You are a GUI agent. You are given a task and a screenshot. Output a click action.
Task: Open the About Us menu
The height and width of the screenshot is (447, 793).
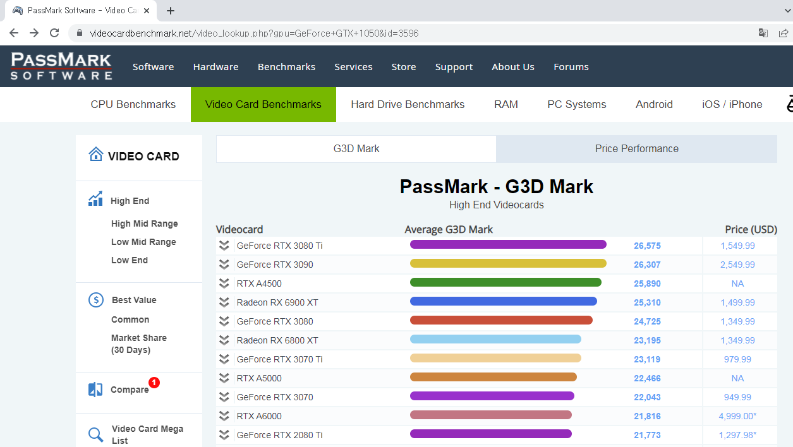click(x=513, y=67)
